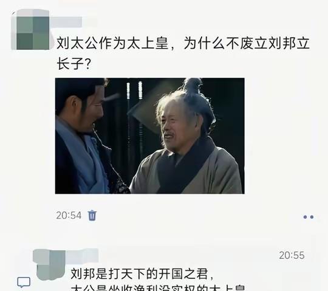Click the 长子? line of the post
This screenshot has height=291, width=328.
(73, 64)
